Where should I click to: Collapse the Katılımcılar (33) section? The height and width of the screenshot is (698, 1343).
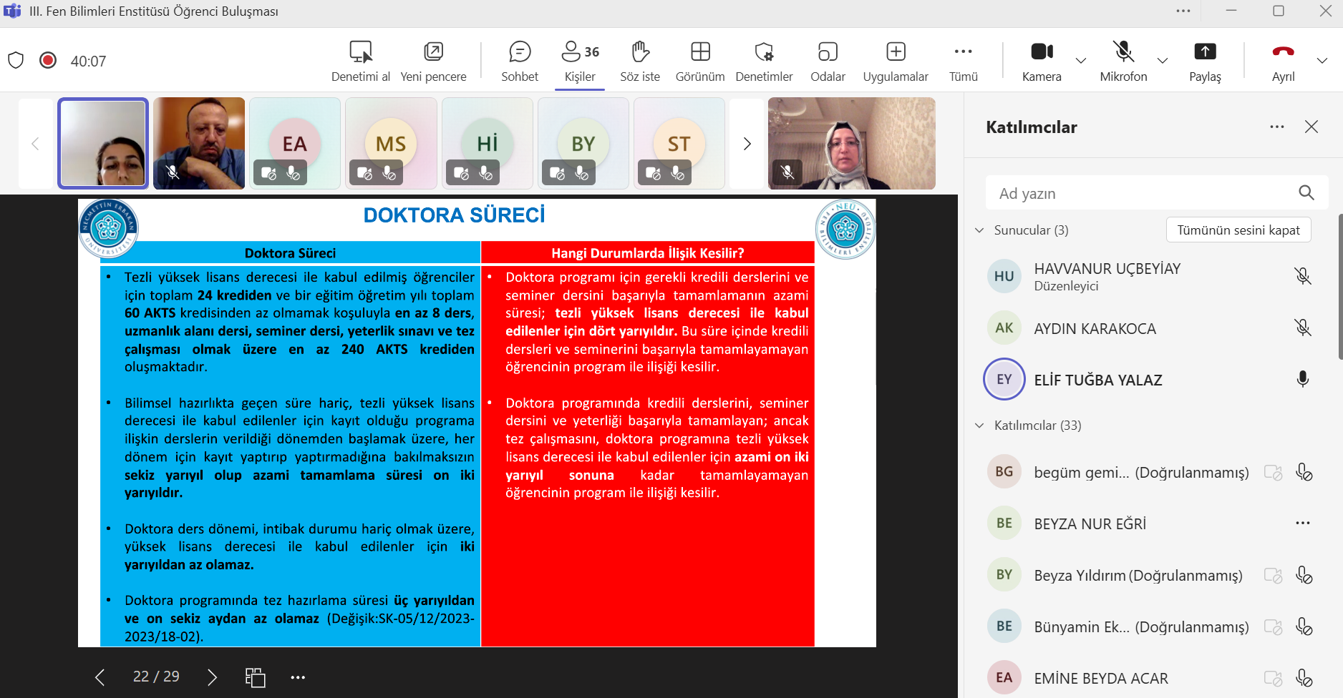pyautogui.click(x=979, y=426)
